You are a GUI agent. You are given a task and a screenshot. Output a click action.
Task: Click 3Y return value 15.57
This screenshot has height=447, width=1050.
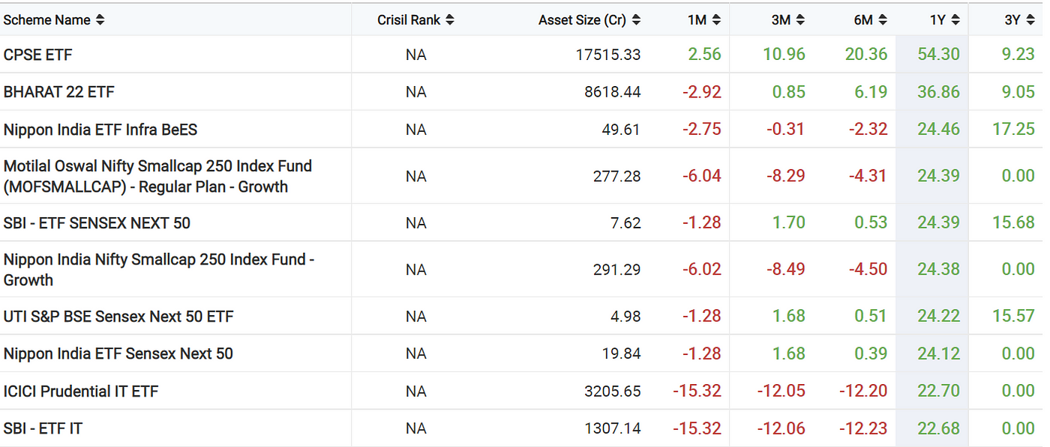click(1014, 317)
